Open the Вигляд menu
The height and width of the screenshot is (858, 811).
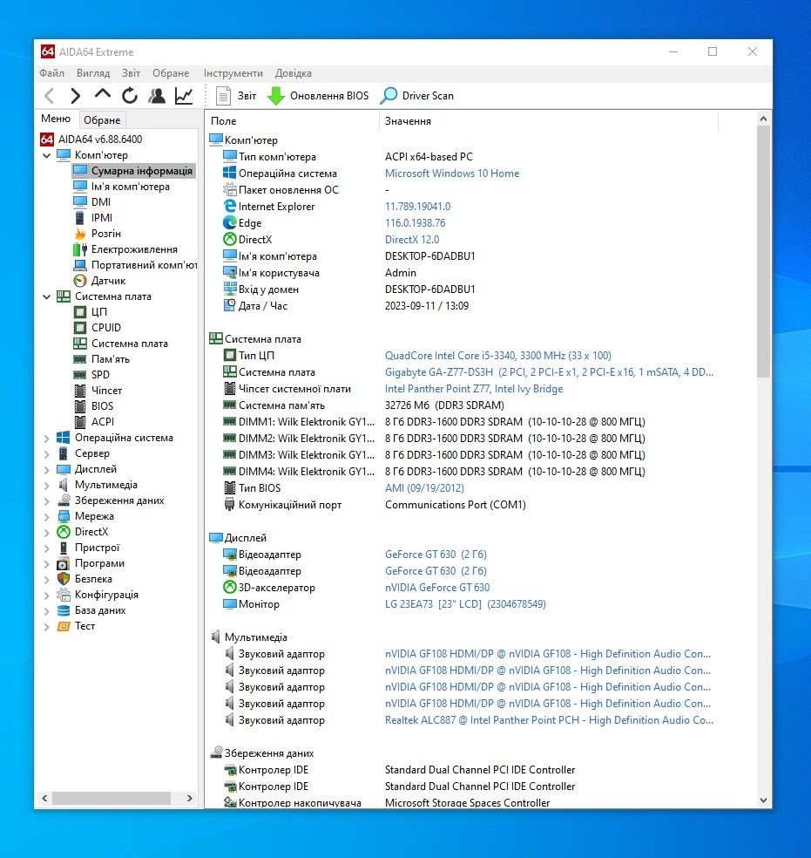[93, 73]
